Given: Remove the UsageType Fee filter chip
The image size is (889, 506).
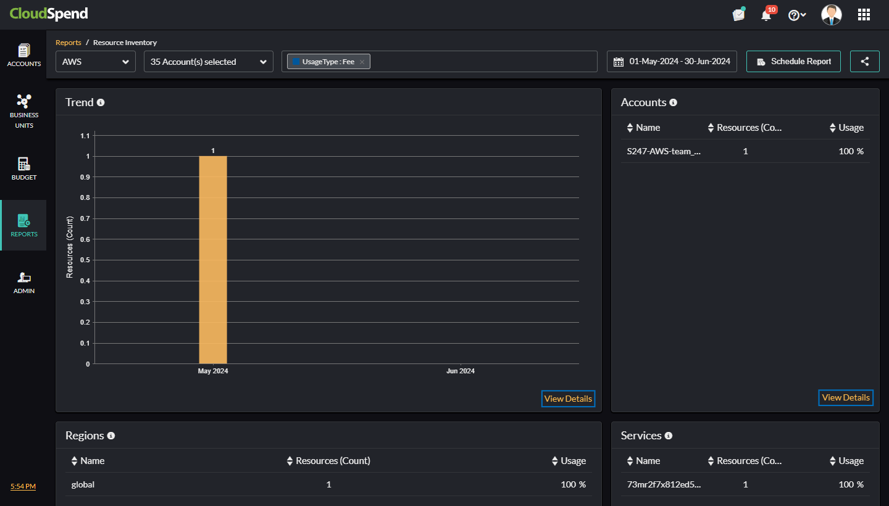Looking at the screenshot, I should 362,61.
